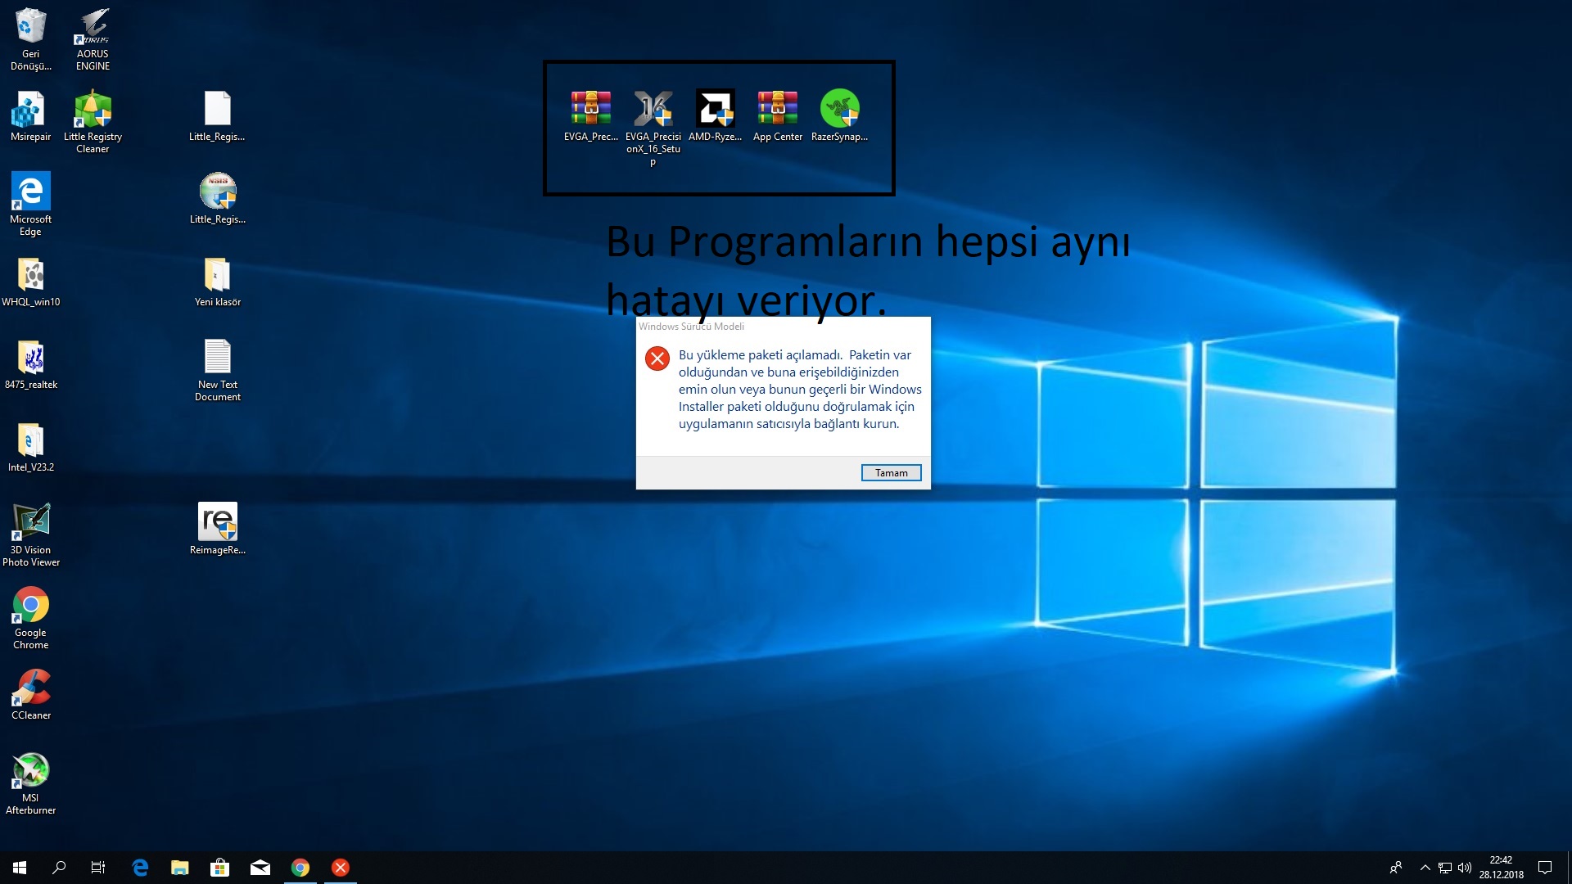Select the MSI Afterburner desktop icon
This screenshot has width=1572, height=884.
(31, 782)
